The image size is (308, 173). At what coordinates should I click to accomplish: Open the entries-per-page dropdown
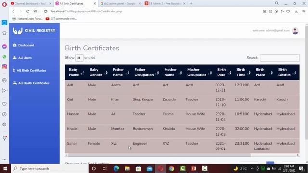point(79,58)
